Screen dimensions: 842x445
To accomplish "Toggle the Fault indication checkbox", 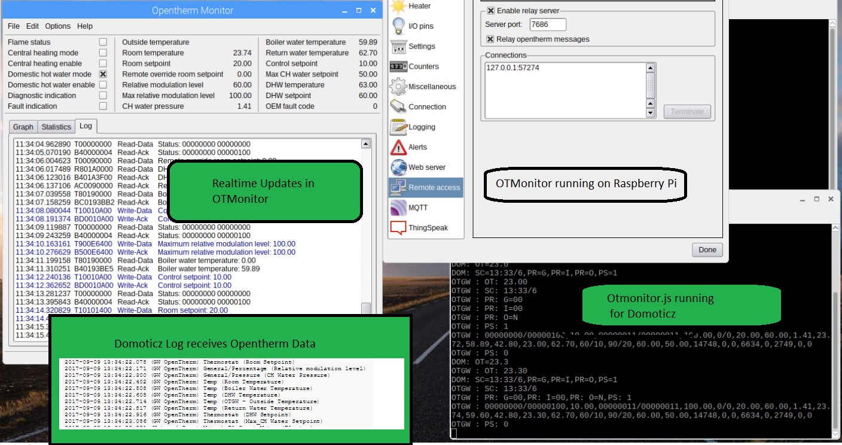I will pos(103,106).
